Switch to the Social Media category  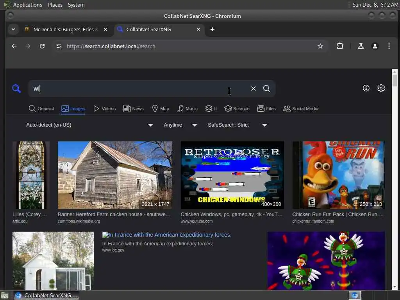click(301, 109)
